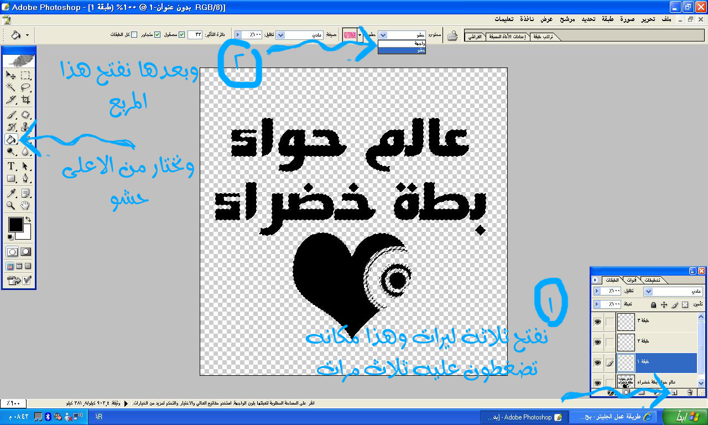Select the Clone Stamp tool
Screen dimensions: 708x425
click(x=25, y=127)
